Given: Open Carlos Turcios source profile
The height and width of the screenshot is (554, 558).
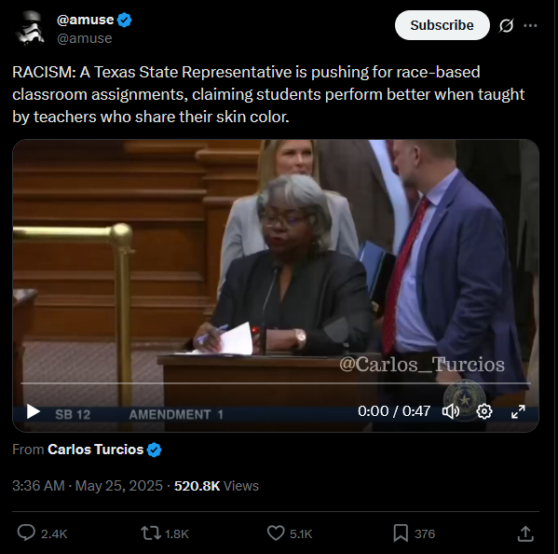Looking at the screenshot, I should click(95, 450).
